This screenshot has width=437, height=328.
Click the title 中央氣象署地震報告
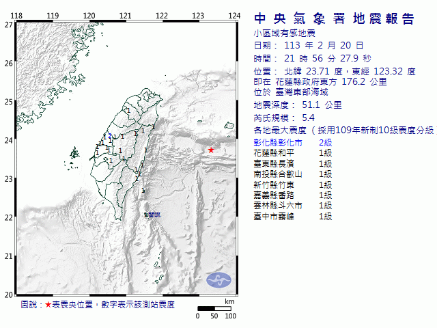(334, 19)
